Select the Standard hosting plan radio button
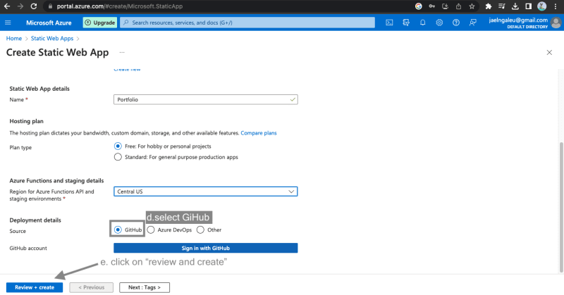 118,157
